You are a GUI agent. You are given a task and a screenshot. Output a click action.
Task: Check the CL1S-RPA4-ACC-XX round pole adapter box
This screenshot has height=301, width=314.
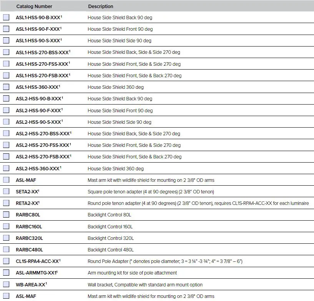(x=6, y=261)
